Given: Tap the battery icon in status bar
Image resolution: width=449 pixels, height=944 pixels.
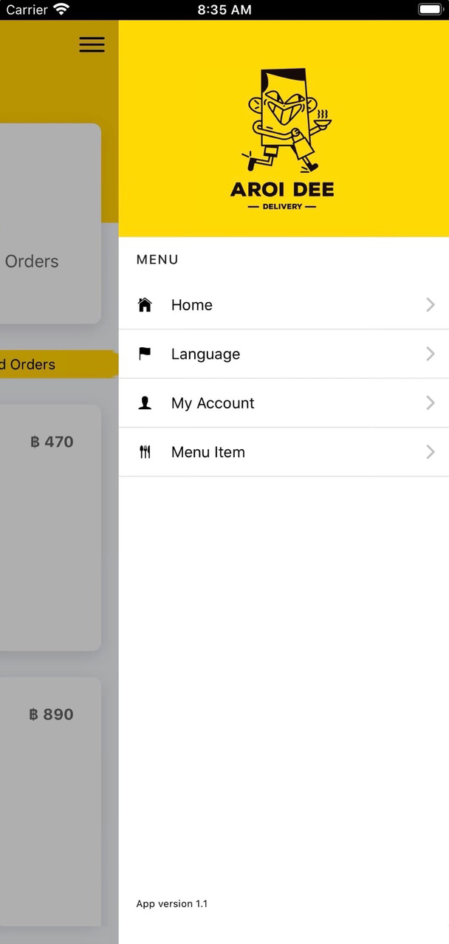Looking at the screenshot, I should pyautogui.click(x=430, y=10).
